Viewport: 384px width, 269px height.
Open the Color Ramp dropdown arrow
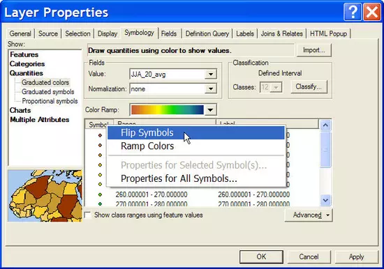click(x=210, y=110)
